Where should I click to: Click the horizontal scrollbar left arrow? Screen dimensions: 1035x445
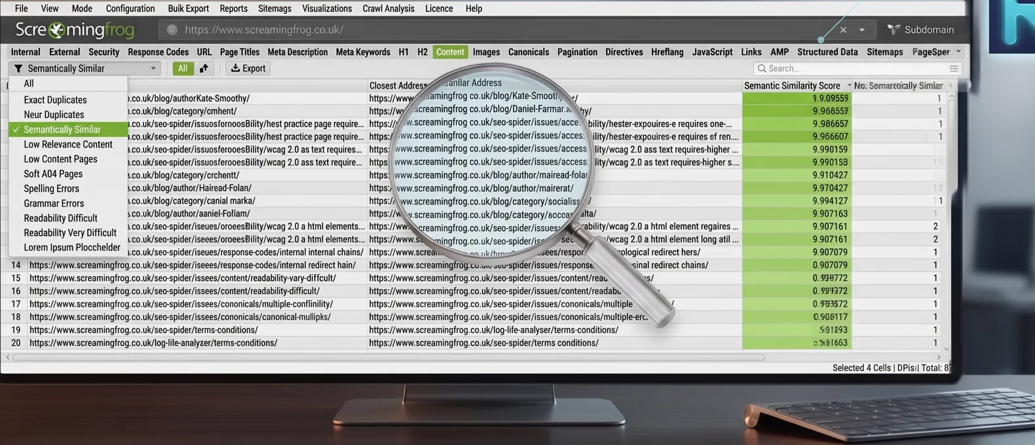click(x=8, y=357)
